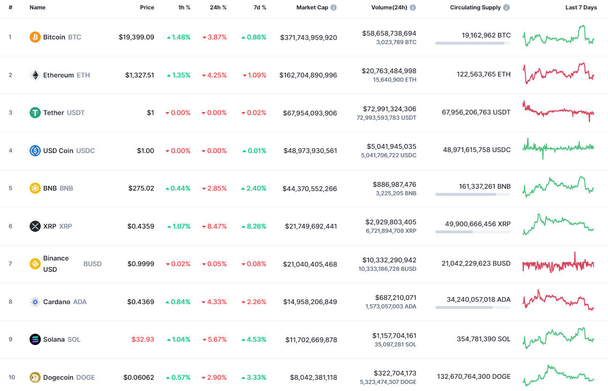
Task: Sort the table by Price
Action: point(147,7)
